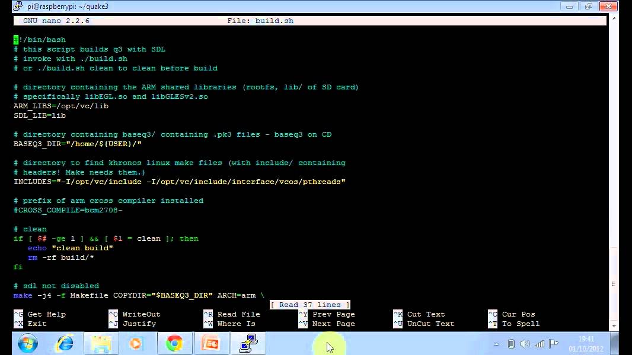Click line 'invoke with ./build.sh'
The width and height of the screenshot is (632, 355).
[71, 59]
